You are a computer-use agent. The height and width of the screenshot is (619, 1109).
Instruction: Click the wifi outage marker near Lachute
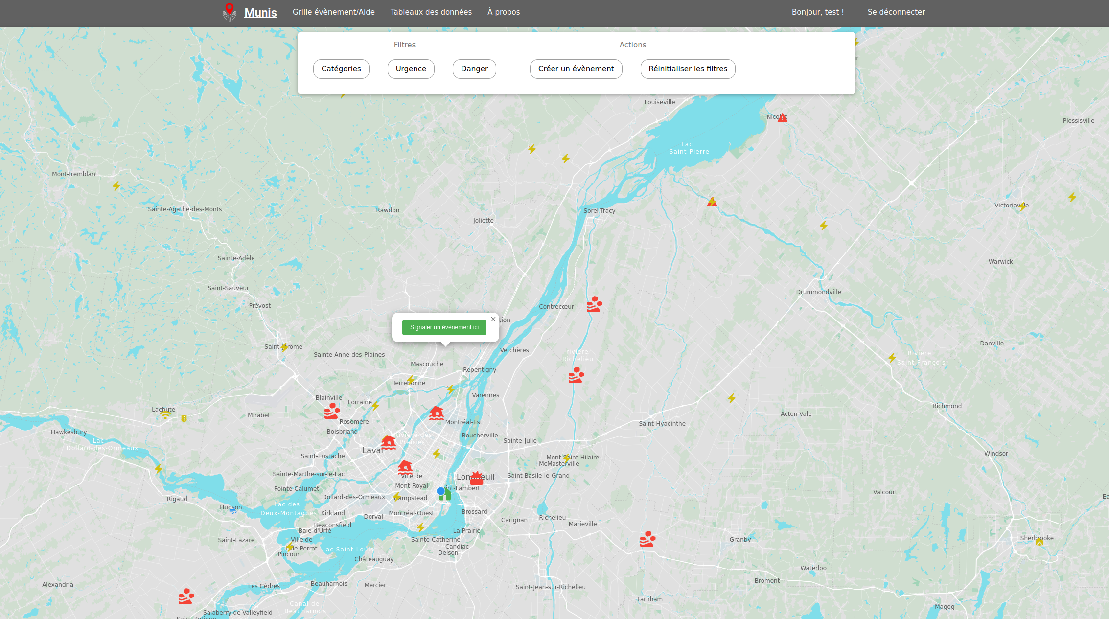pos(166,415)
